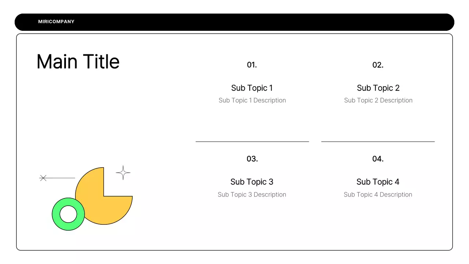Viewport: 469px width, 264px height.
Task: Click the Sub Topic 3 heading
Action: coord(252,182)
